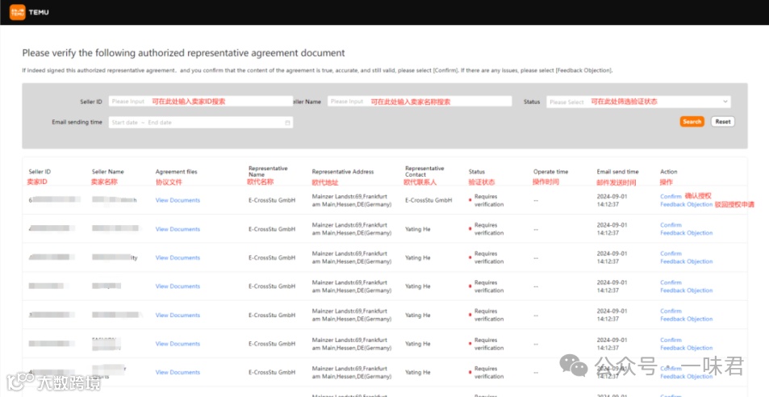The image size is (769, 397).
Task: Click the Reset button
Action: click(722, 122)
